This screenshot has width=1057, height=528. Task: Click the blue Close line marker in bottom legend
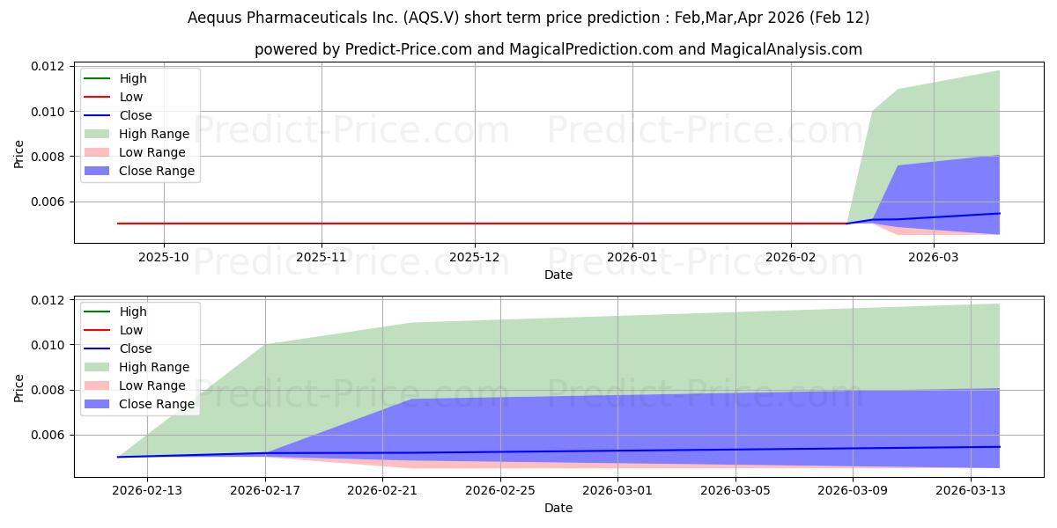click(100, 348)
